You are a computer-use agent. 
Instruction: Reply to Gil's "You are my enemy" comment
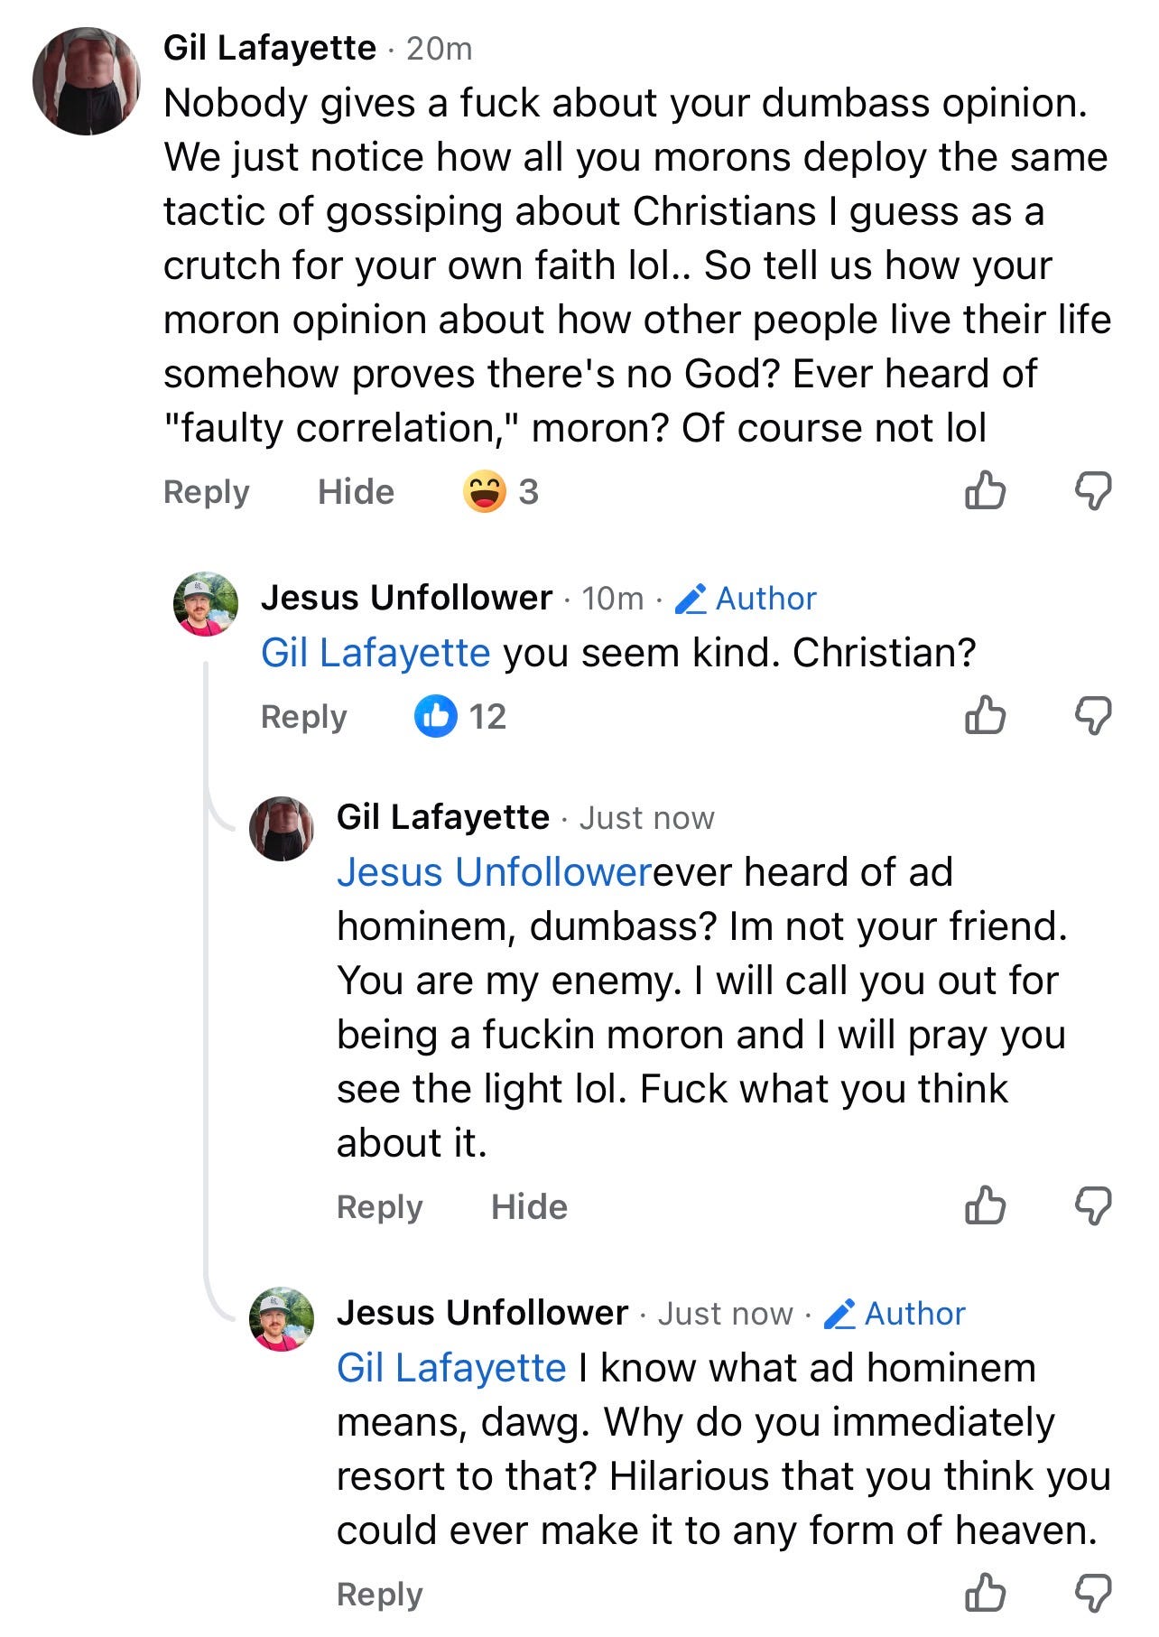379,1207
